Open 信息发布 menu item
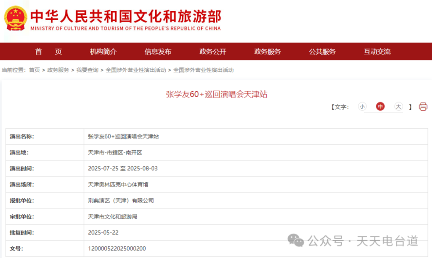The height and width of the screenshot is (258, 432). click(158, 51)
